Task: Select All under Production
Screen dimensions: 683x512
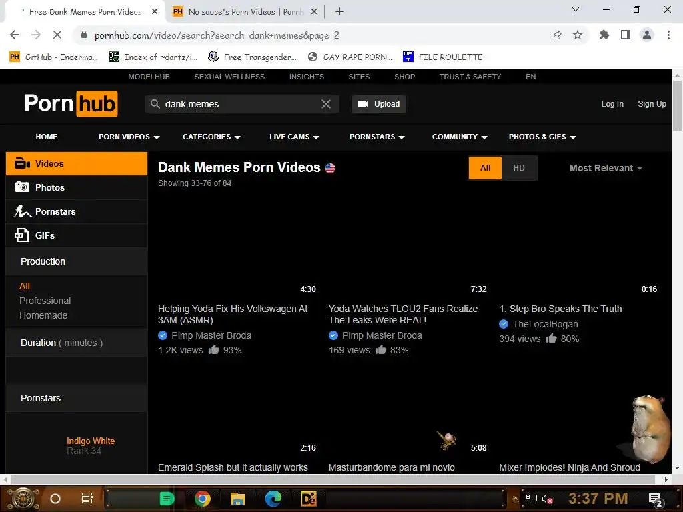Action: pyautogui.click(x=25, y=286)
